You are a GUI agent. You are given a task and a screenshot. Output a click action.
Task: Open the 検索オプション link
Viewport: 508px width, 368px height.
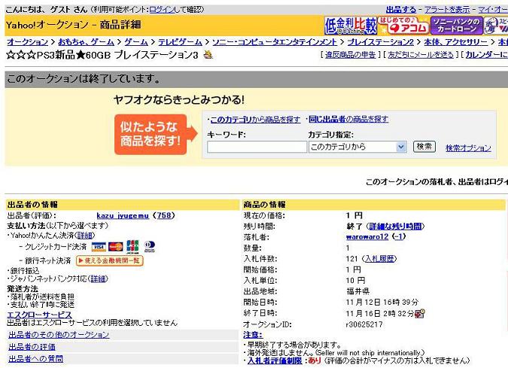467,148
